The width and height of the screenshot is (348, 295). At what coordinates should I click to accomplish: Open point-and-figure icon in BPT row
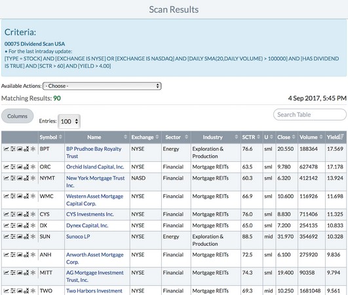[26, 149]
